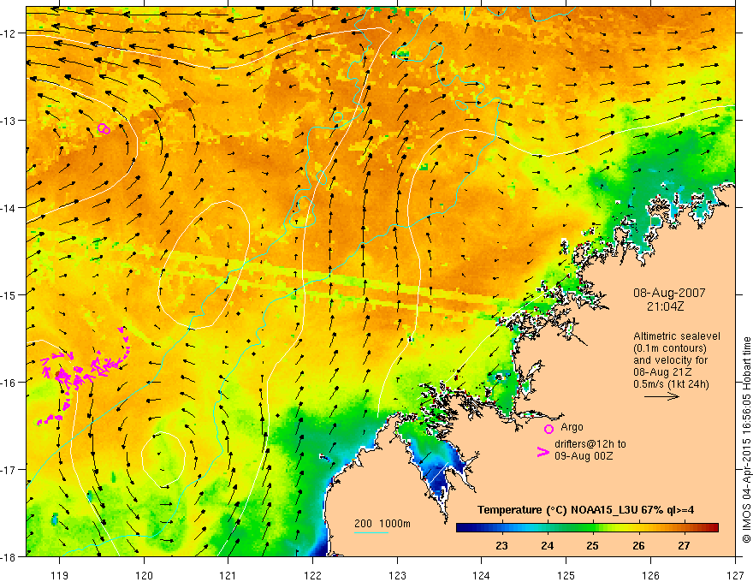Click the '200 1000m' depth label
753x582 pixels.
pos(382,524)
